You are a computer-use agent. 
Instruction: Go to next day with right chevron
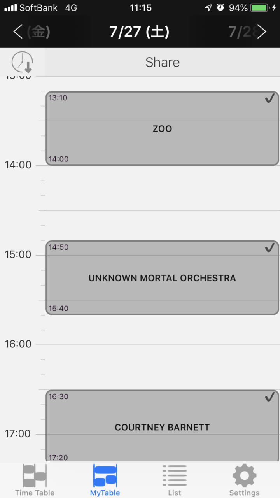click(262, 32)
